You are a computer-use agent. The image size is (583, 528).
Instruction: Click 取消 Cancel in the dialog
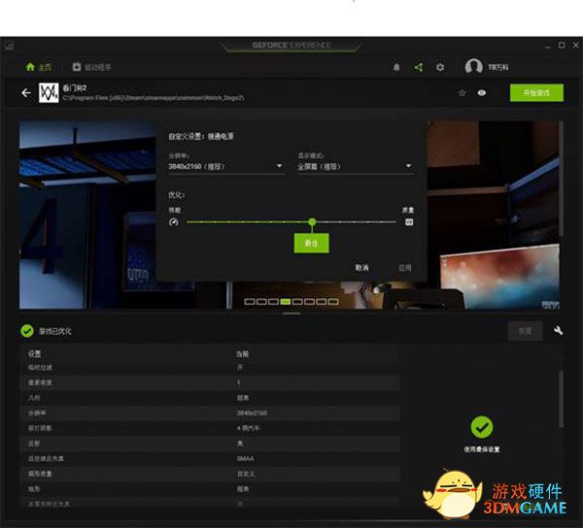coord(361,268)
